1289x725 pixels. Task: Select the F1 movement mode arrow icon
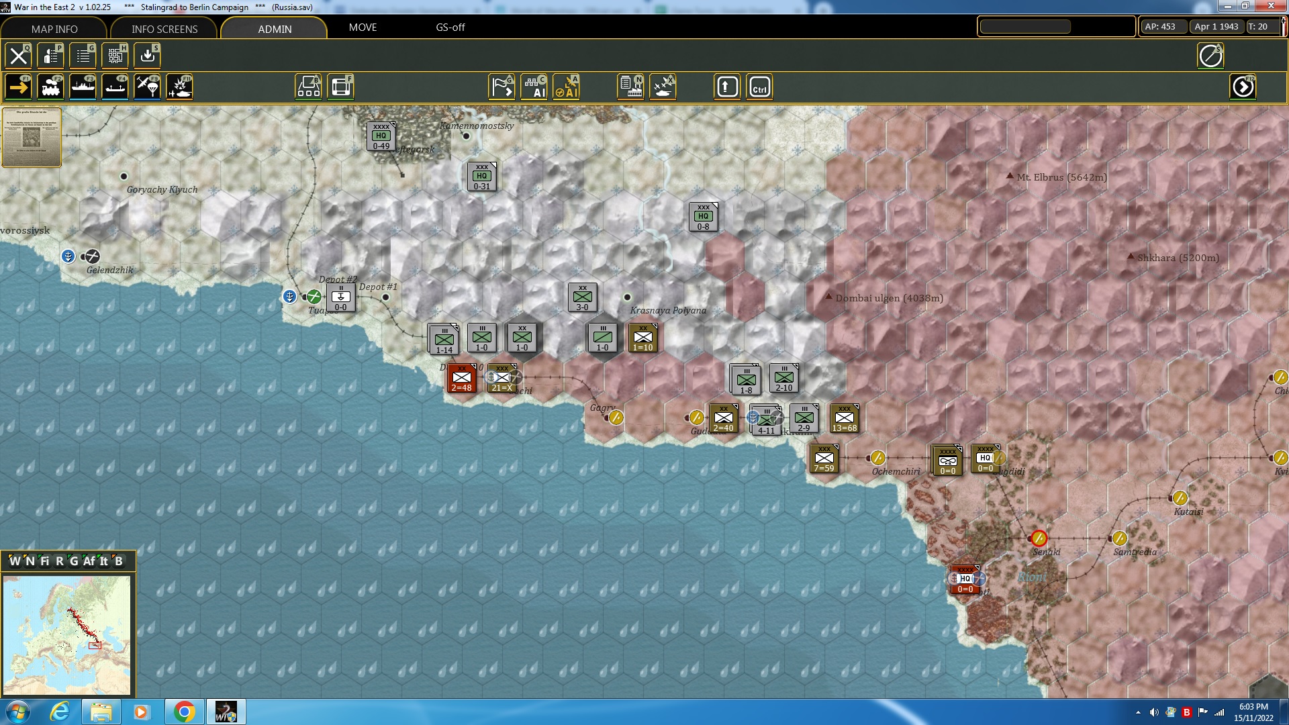point(19,86)
